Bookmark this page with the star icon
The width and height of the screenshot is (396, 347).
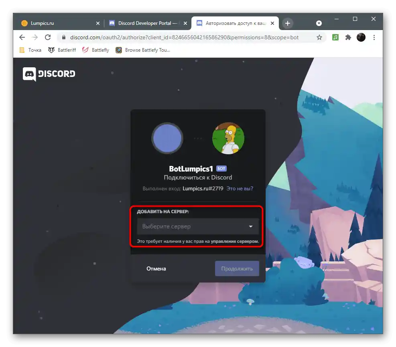(319, 37)
